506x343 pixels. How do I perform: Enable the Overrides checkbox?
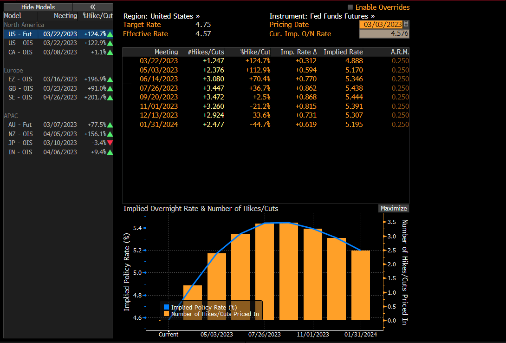click(x=350, y=7)
